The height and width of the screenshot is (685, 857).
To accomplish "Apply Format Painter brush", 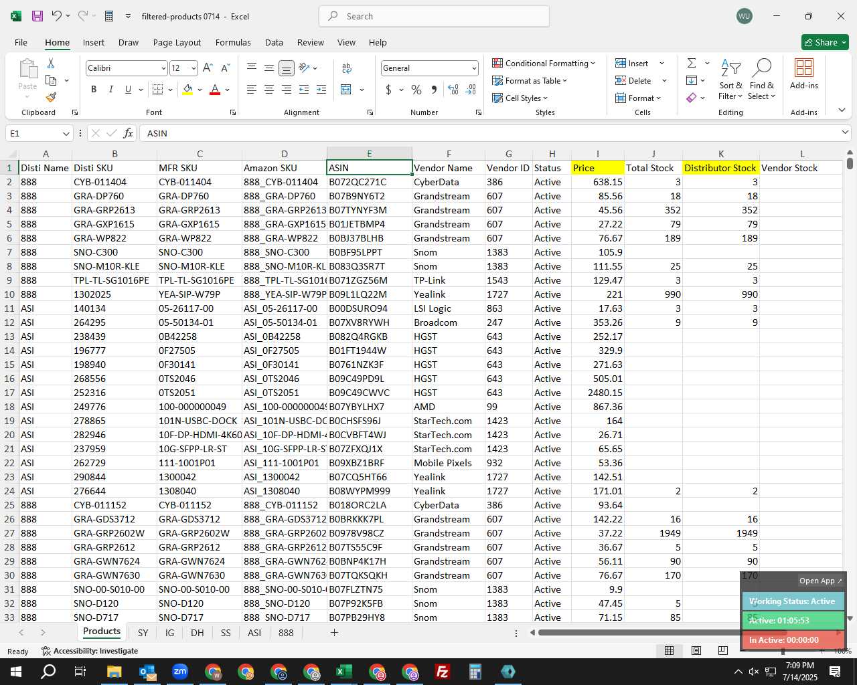I will pyautogui.click(x=51, y=97).
